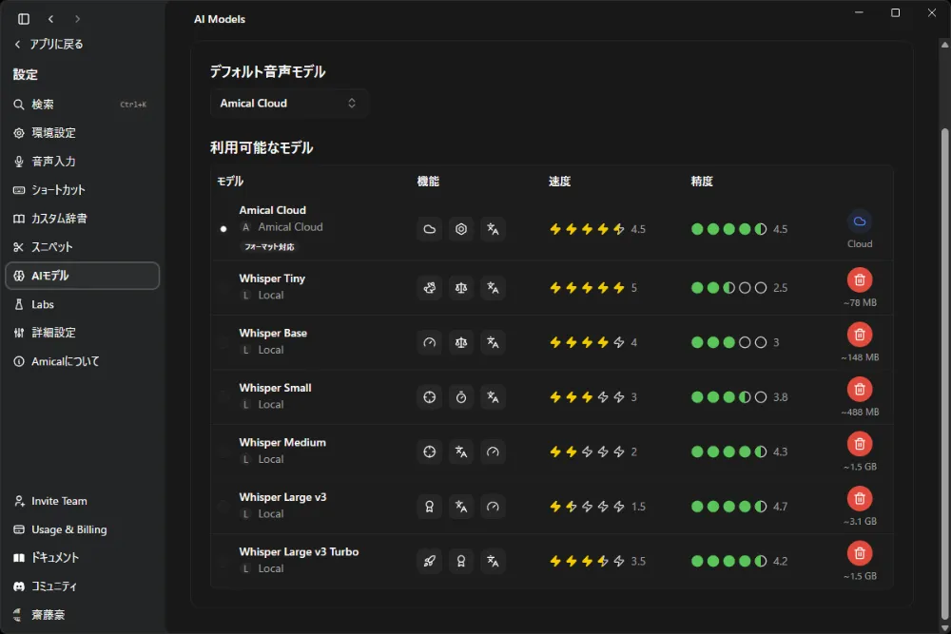Screen dimensions: 951x634
Task: Select the AIモデル menu item
Action: [x=82, y=276]
